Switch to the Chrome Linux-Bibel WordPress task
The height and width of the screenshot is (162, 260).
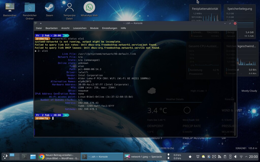pos(59,156)
